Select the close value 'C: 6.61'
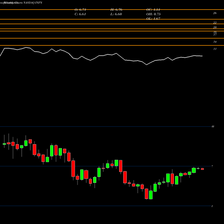Screen dimensions: 224x224 click(80, 14)
